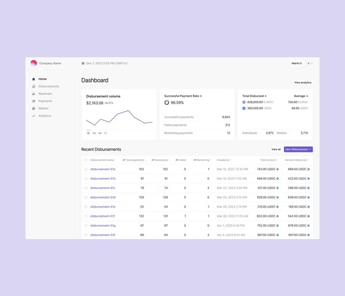Check the box for disbursement-01a
Screen dimensions: 345x296
(x=86, y=169)
